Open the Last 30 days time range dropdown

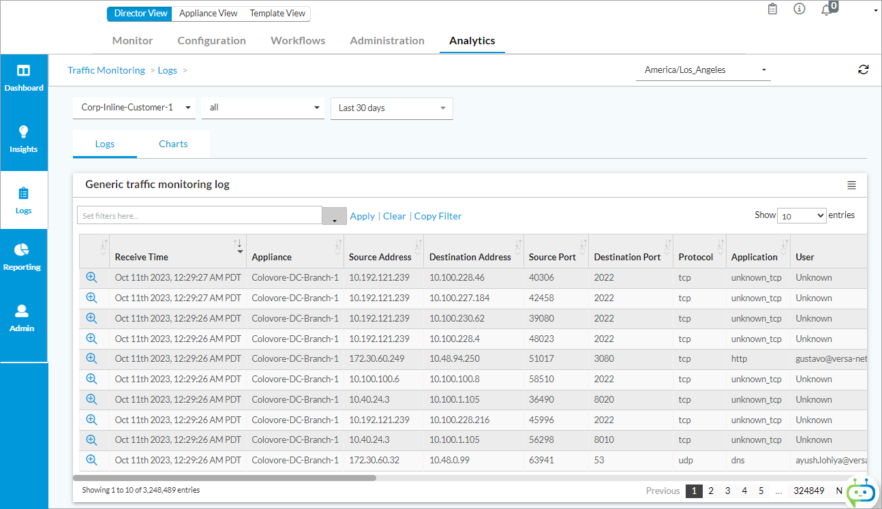click(391, 108)
